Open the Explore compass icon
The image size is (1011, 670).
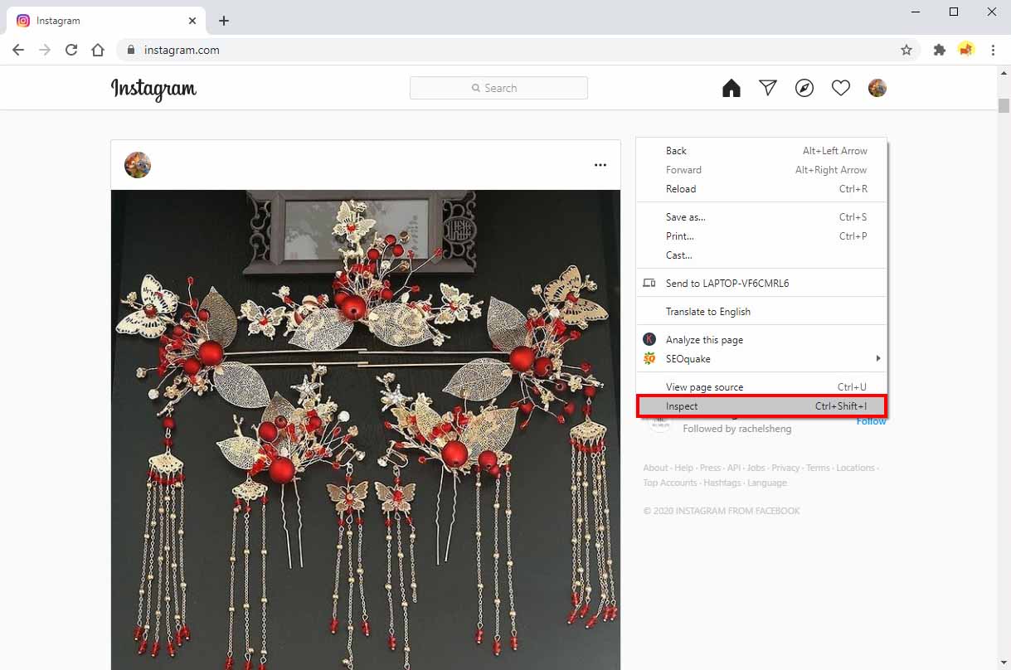[x=804, y=87]
